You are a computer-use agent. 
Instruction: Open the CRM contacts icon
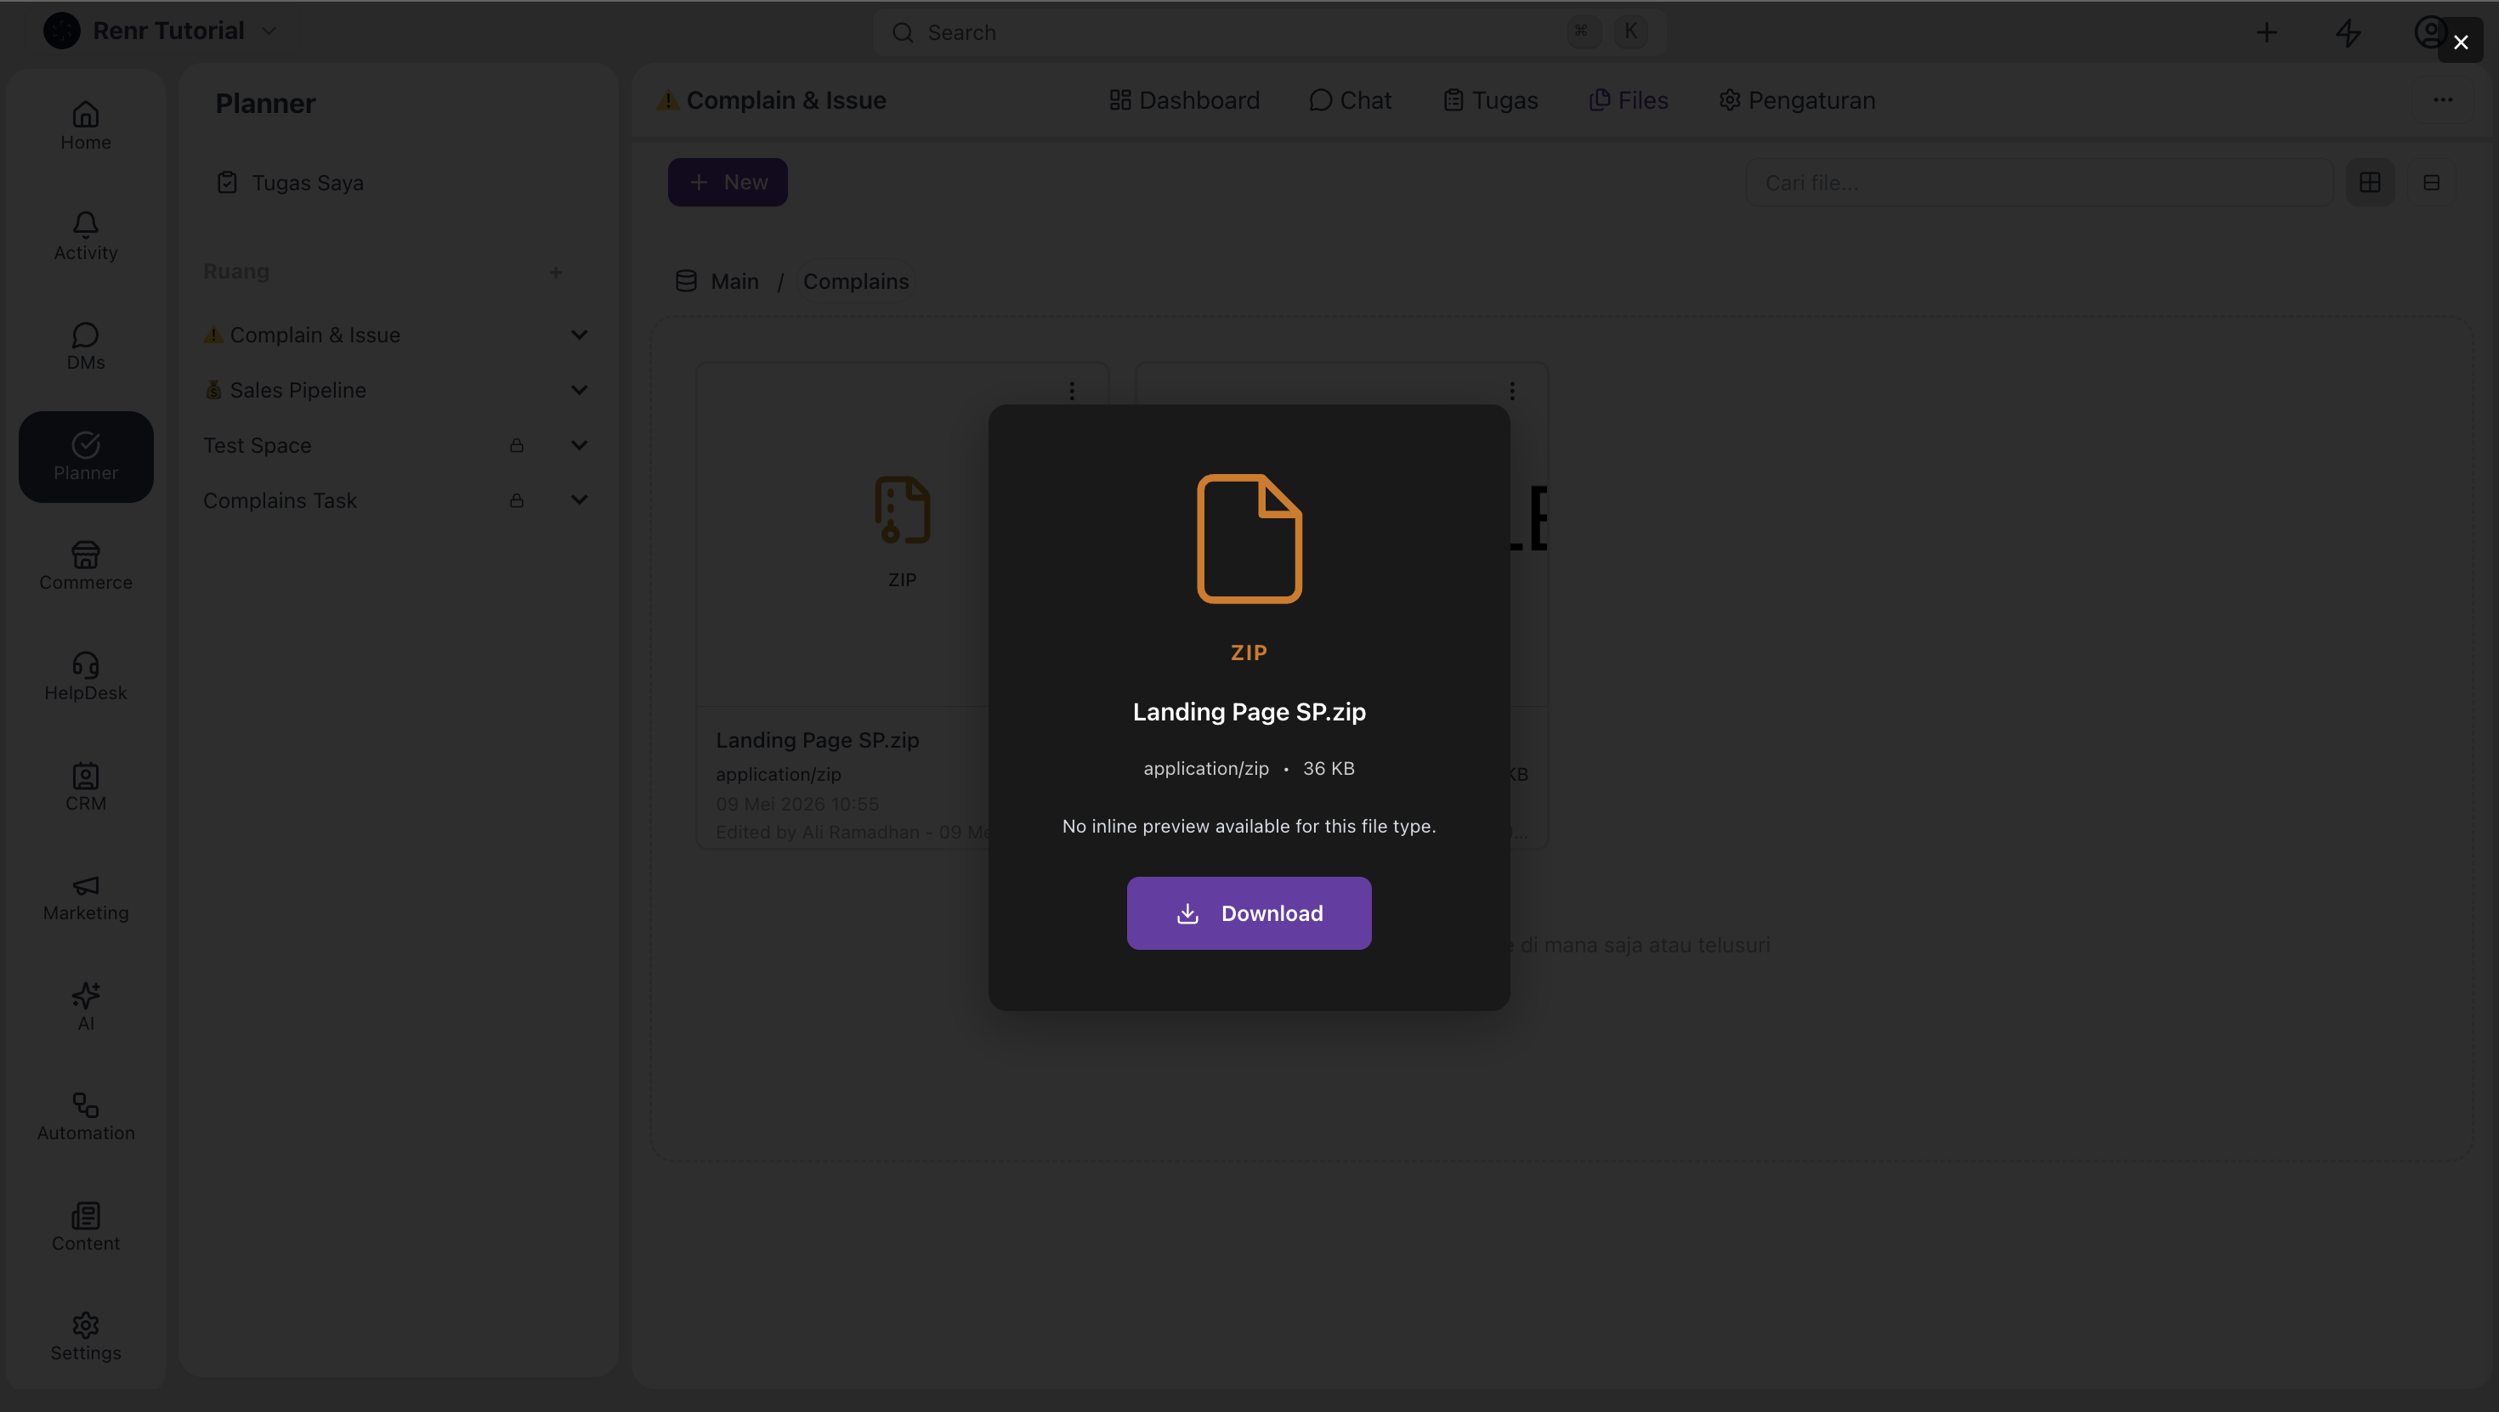click(85, 775)
